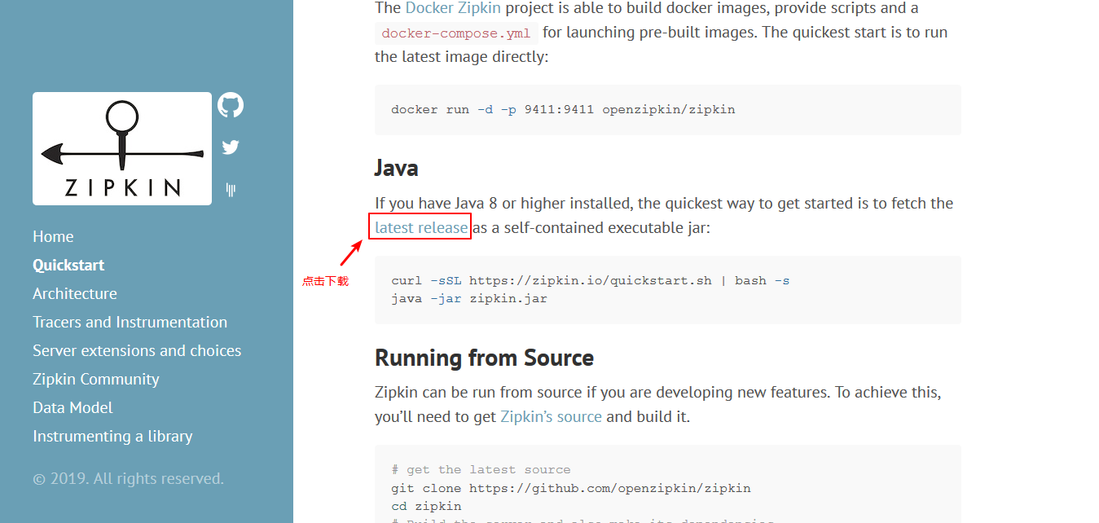Click the Running from Source heading
The width and height of the screenshot is (1099, 523).
pos(484,358)
